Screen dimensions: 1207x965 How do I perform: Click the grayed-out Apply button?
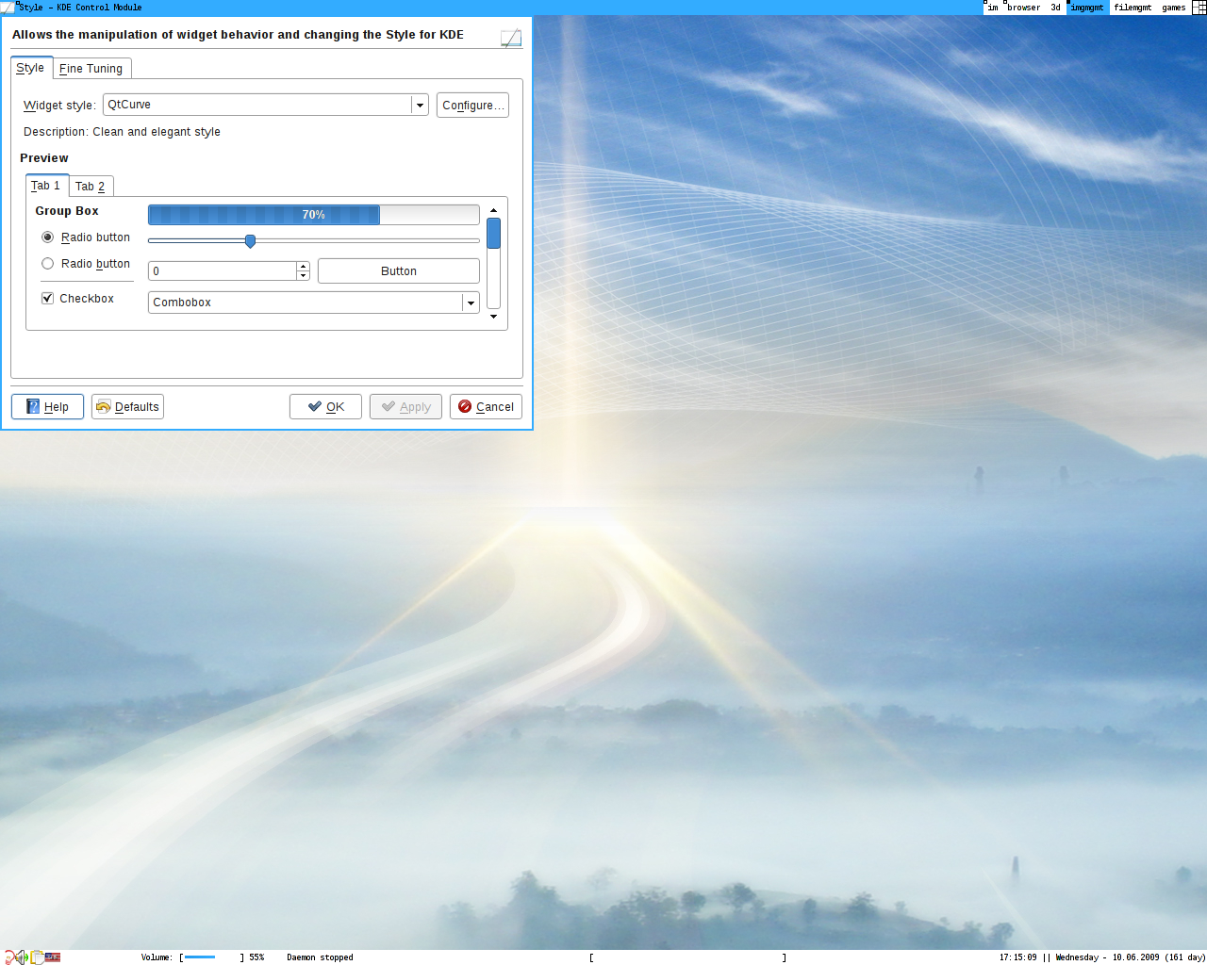[405, 407]
